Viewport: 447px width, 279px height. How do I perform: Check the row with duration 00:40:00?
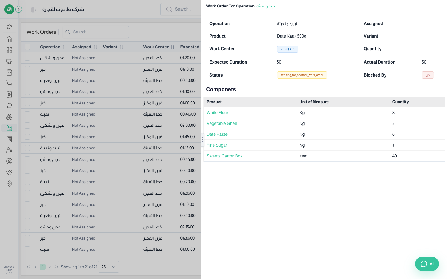tap(28, 114)
